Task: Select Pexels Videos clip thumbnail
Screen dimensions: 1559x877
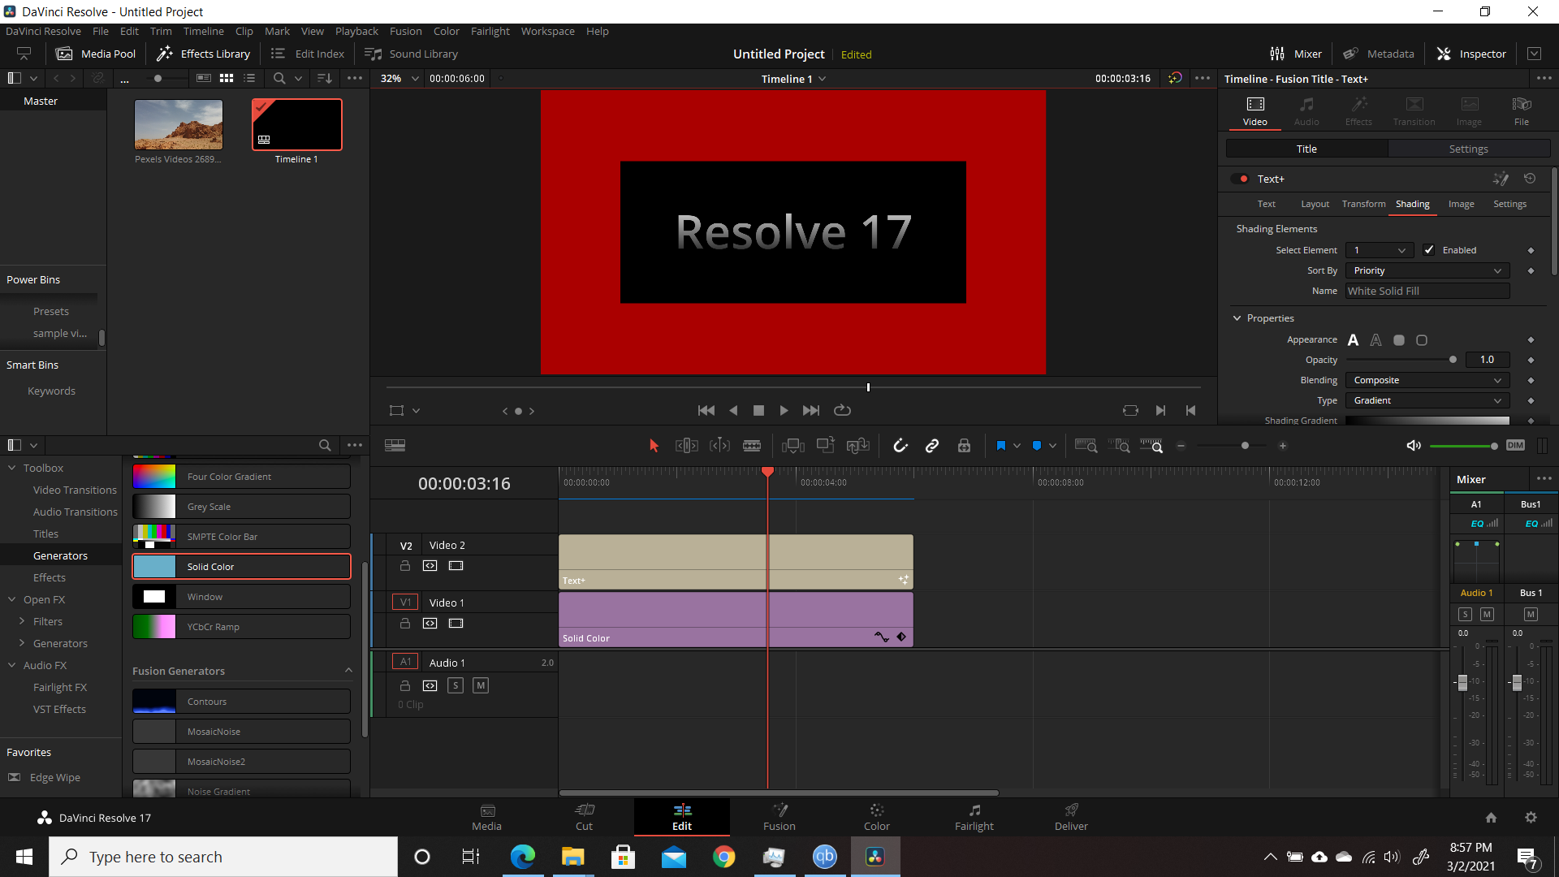Action: tap(179, 124)
